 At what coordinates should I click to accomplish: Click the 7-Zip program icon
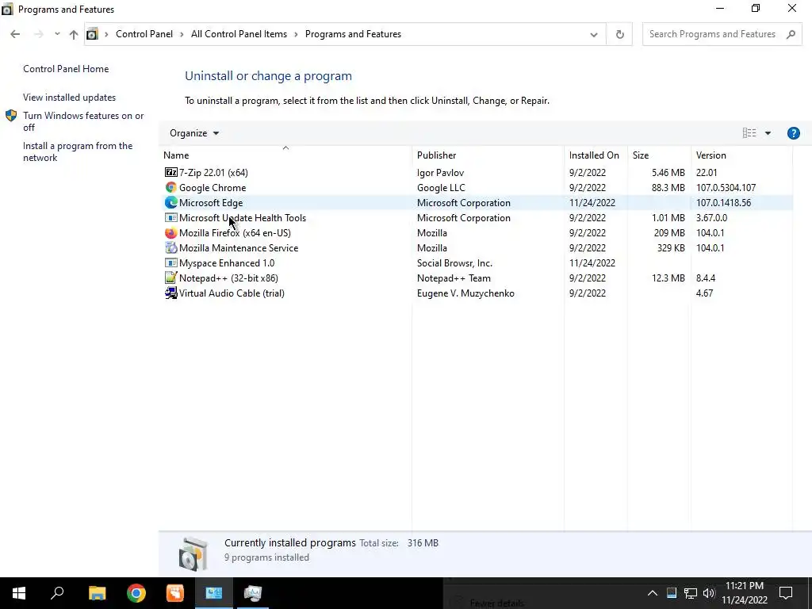(x=171, y=172)
